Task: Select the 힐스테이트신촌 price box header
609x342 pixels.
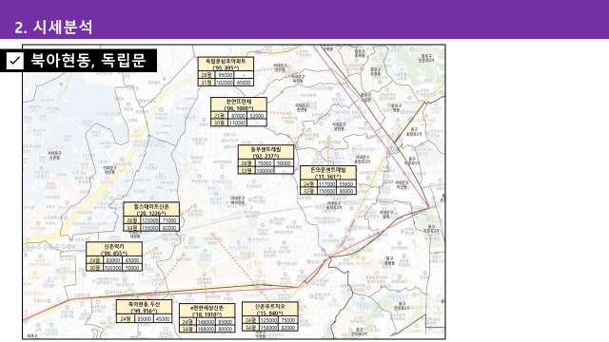Action: [151, 209]
